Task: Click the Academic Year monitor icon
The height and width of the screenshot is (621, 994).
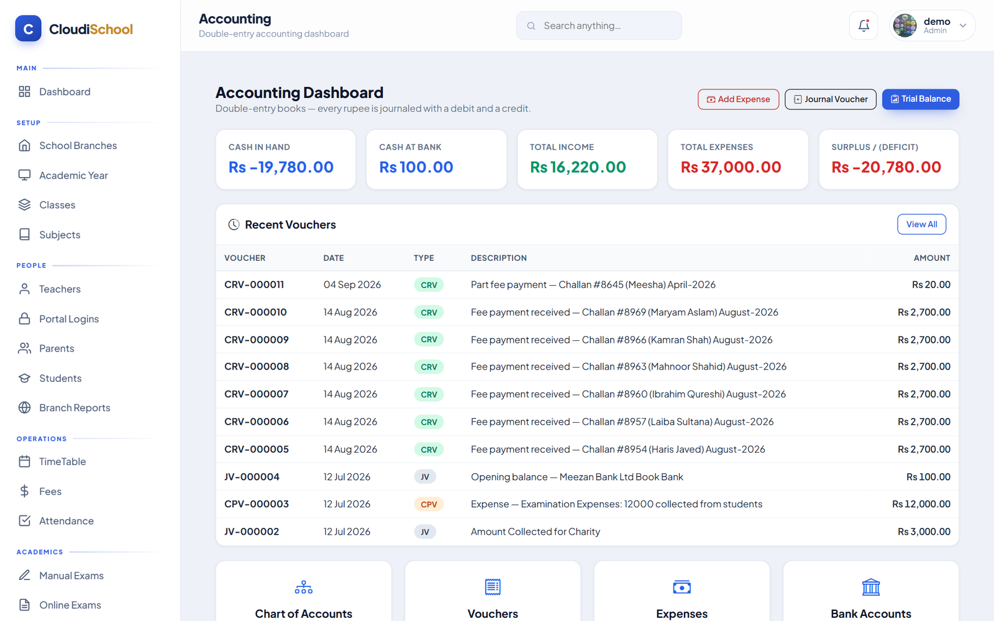Action: coord(24,175)
